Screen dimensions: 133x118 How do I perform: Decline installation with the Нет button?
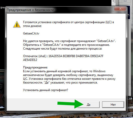[x=113, y=105]
